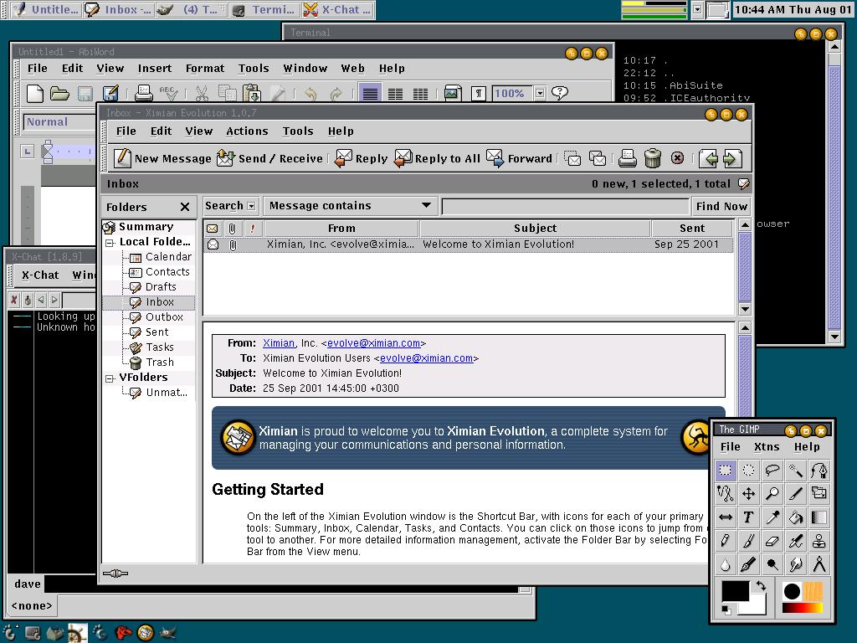Click the Evolution search text field
The width and height of the screenshot is (857, 643).
(x=566, y=206)
